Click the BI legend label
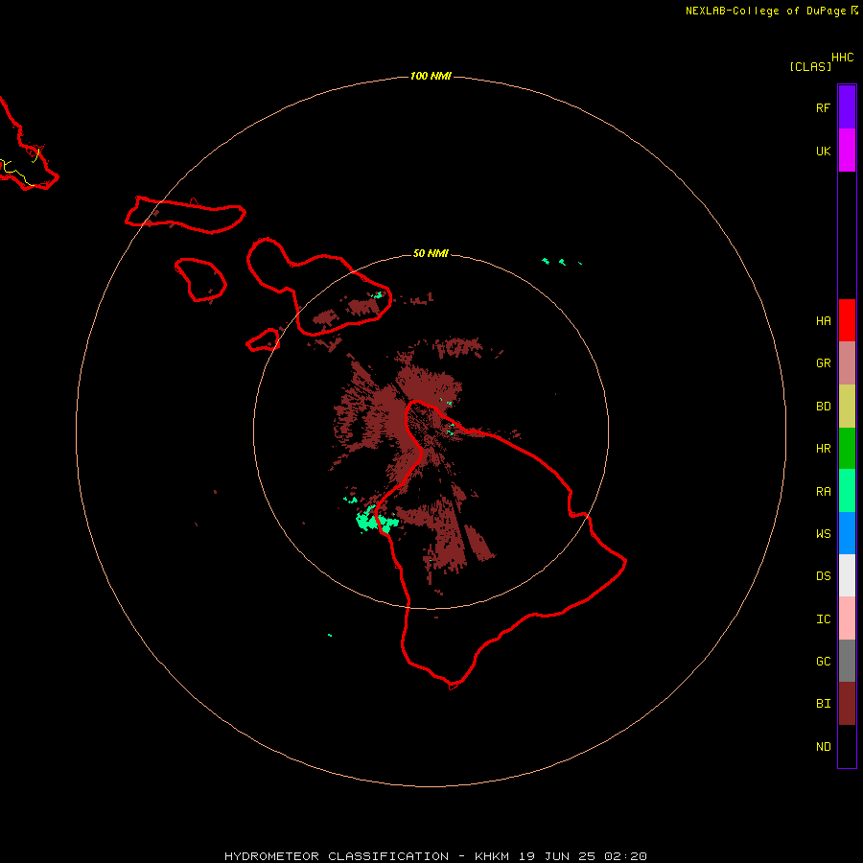This screenshot has height=863, width=863. click(x=824, y=704)
